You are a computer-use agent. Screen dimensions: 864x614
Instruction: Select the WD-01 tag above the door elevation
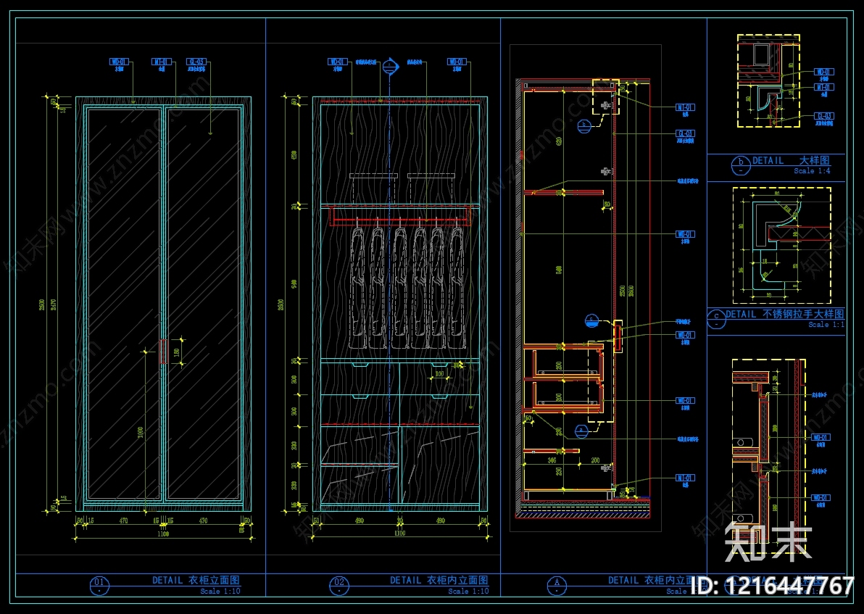[x=119, y=62]
